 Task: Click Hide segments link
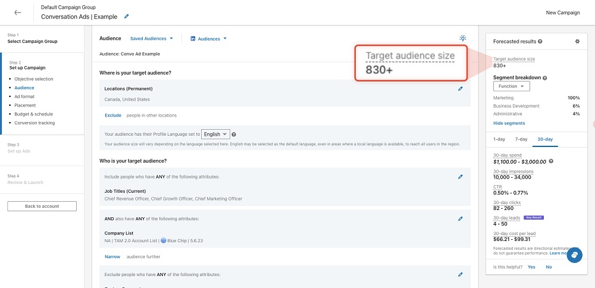[509, 123]
